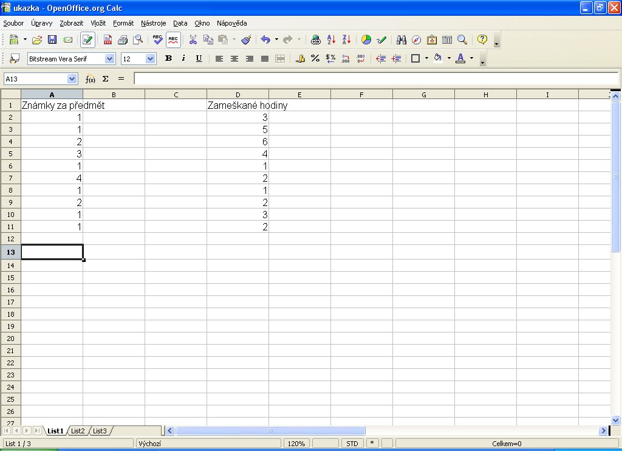Justify cell text
The width and height of the screenshot is (622, 451).
pos(265,59)
